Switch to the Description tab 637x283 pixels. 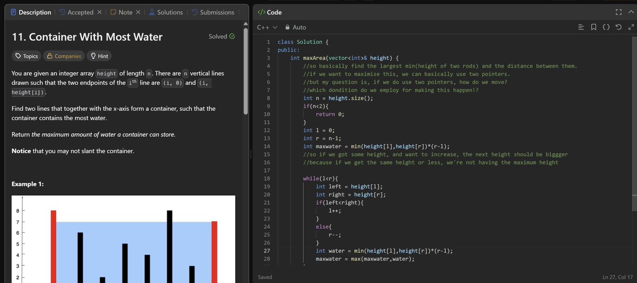click(30, 12)
